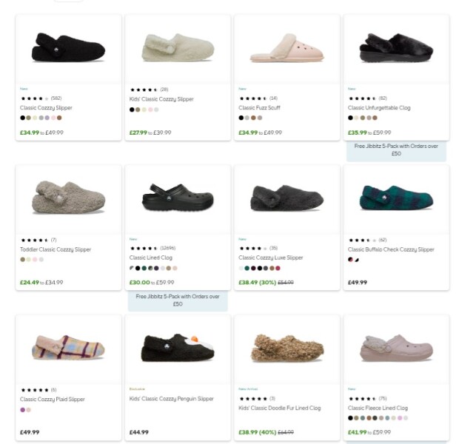Click the Jibbitz promo banner under Unforgettable Clog

coord(396,149)
